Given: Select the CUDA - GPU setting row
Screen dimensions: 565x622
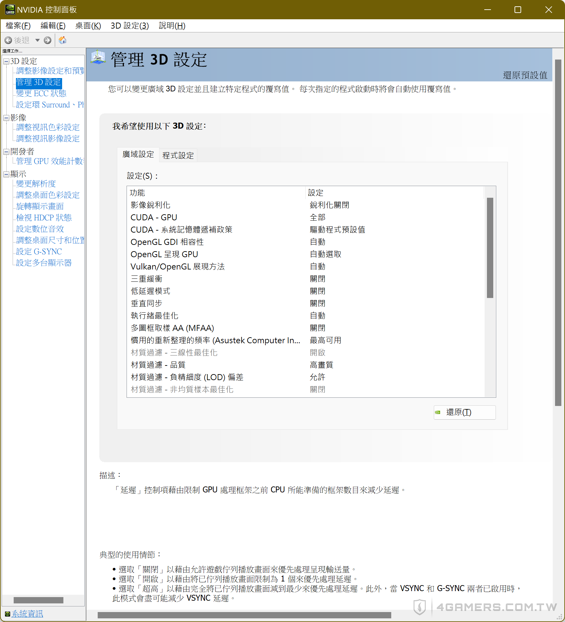Looking at the screenshot, I should click(306, 217).
